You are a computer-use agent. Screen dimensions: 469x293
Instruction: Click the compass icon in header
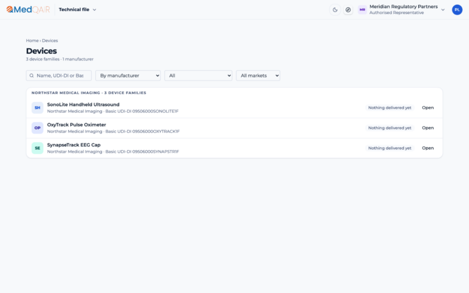(348, 10)
